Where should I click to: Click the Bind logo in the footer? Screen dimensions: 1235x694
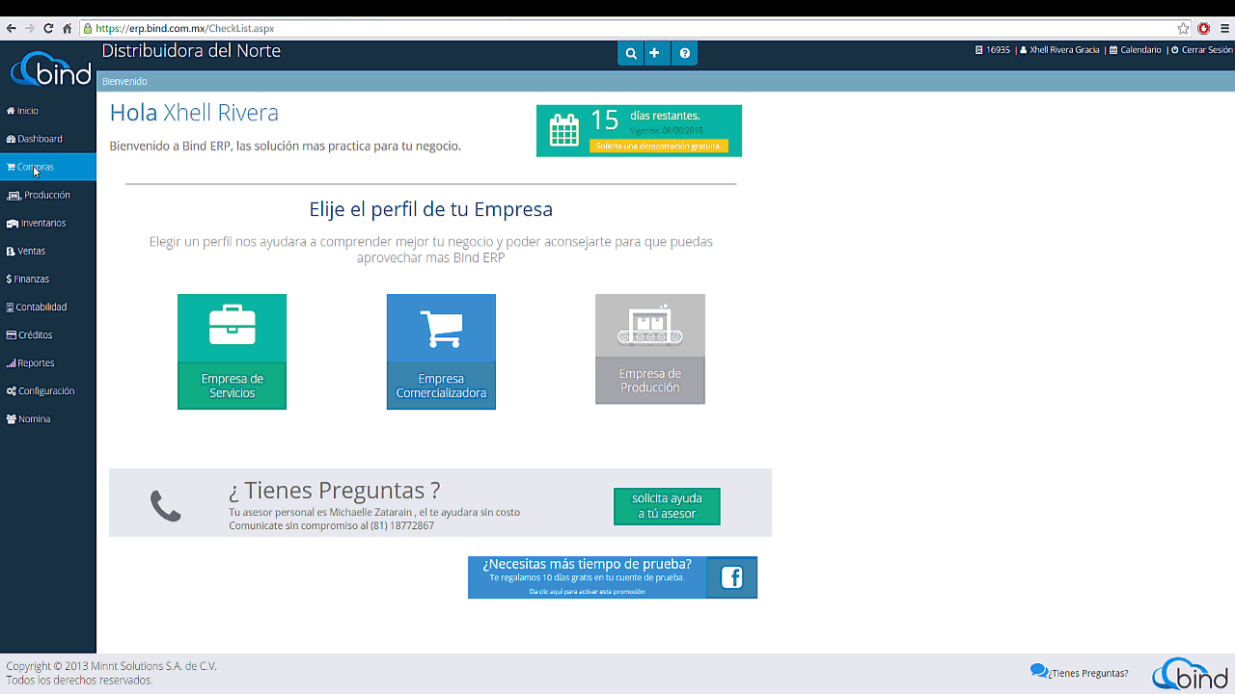(1190, 673)
